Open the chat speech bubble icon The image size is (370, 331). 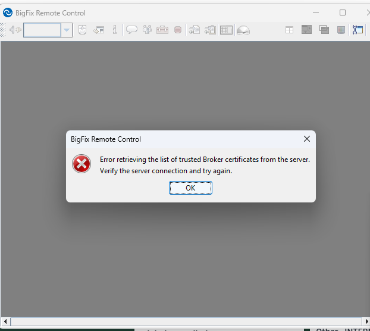click(x=131, y=30)
